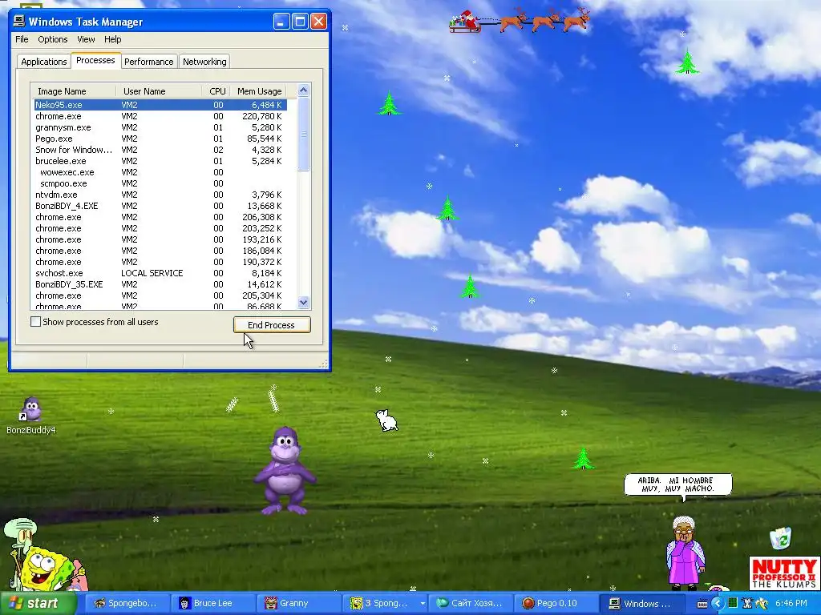Open the BonziBuddy4 desktop shortcut
This screenshot has height=615, width=821.
(x=31, y=416)
